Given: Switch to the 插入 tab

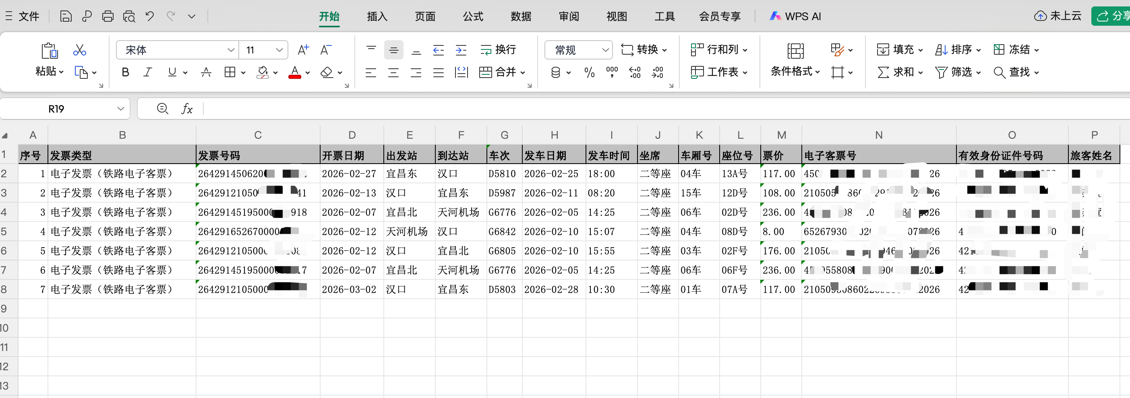Looking at the screenshot, I should [x=377, y=16].
